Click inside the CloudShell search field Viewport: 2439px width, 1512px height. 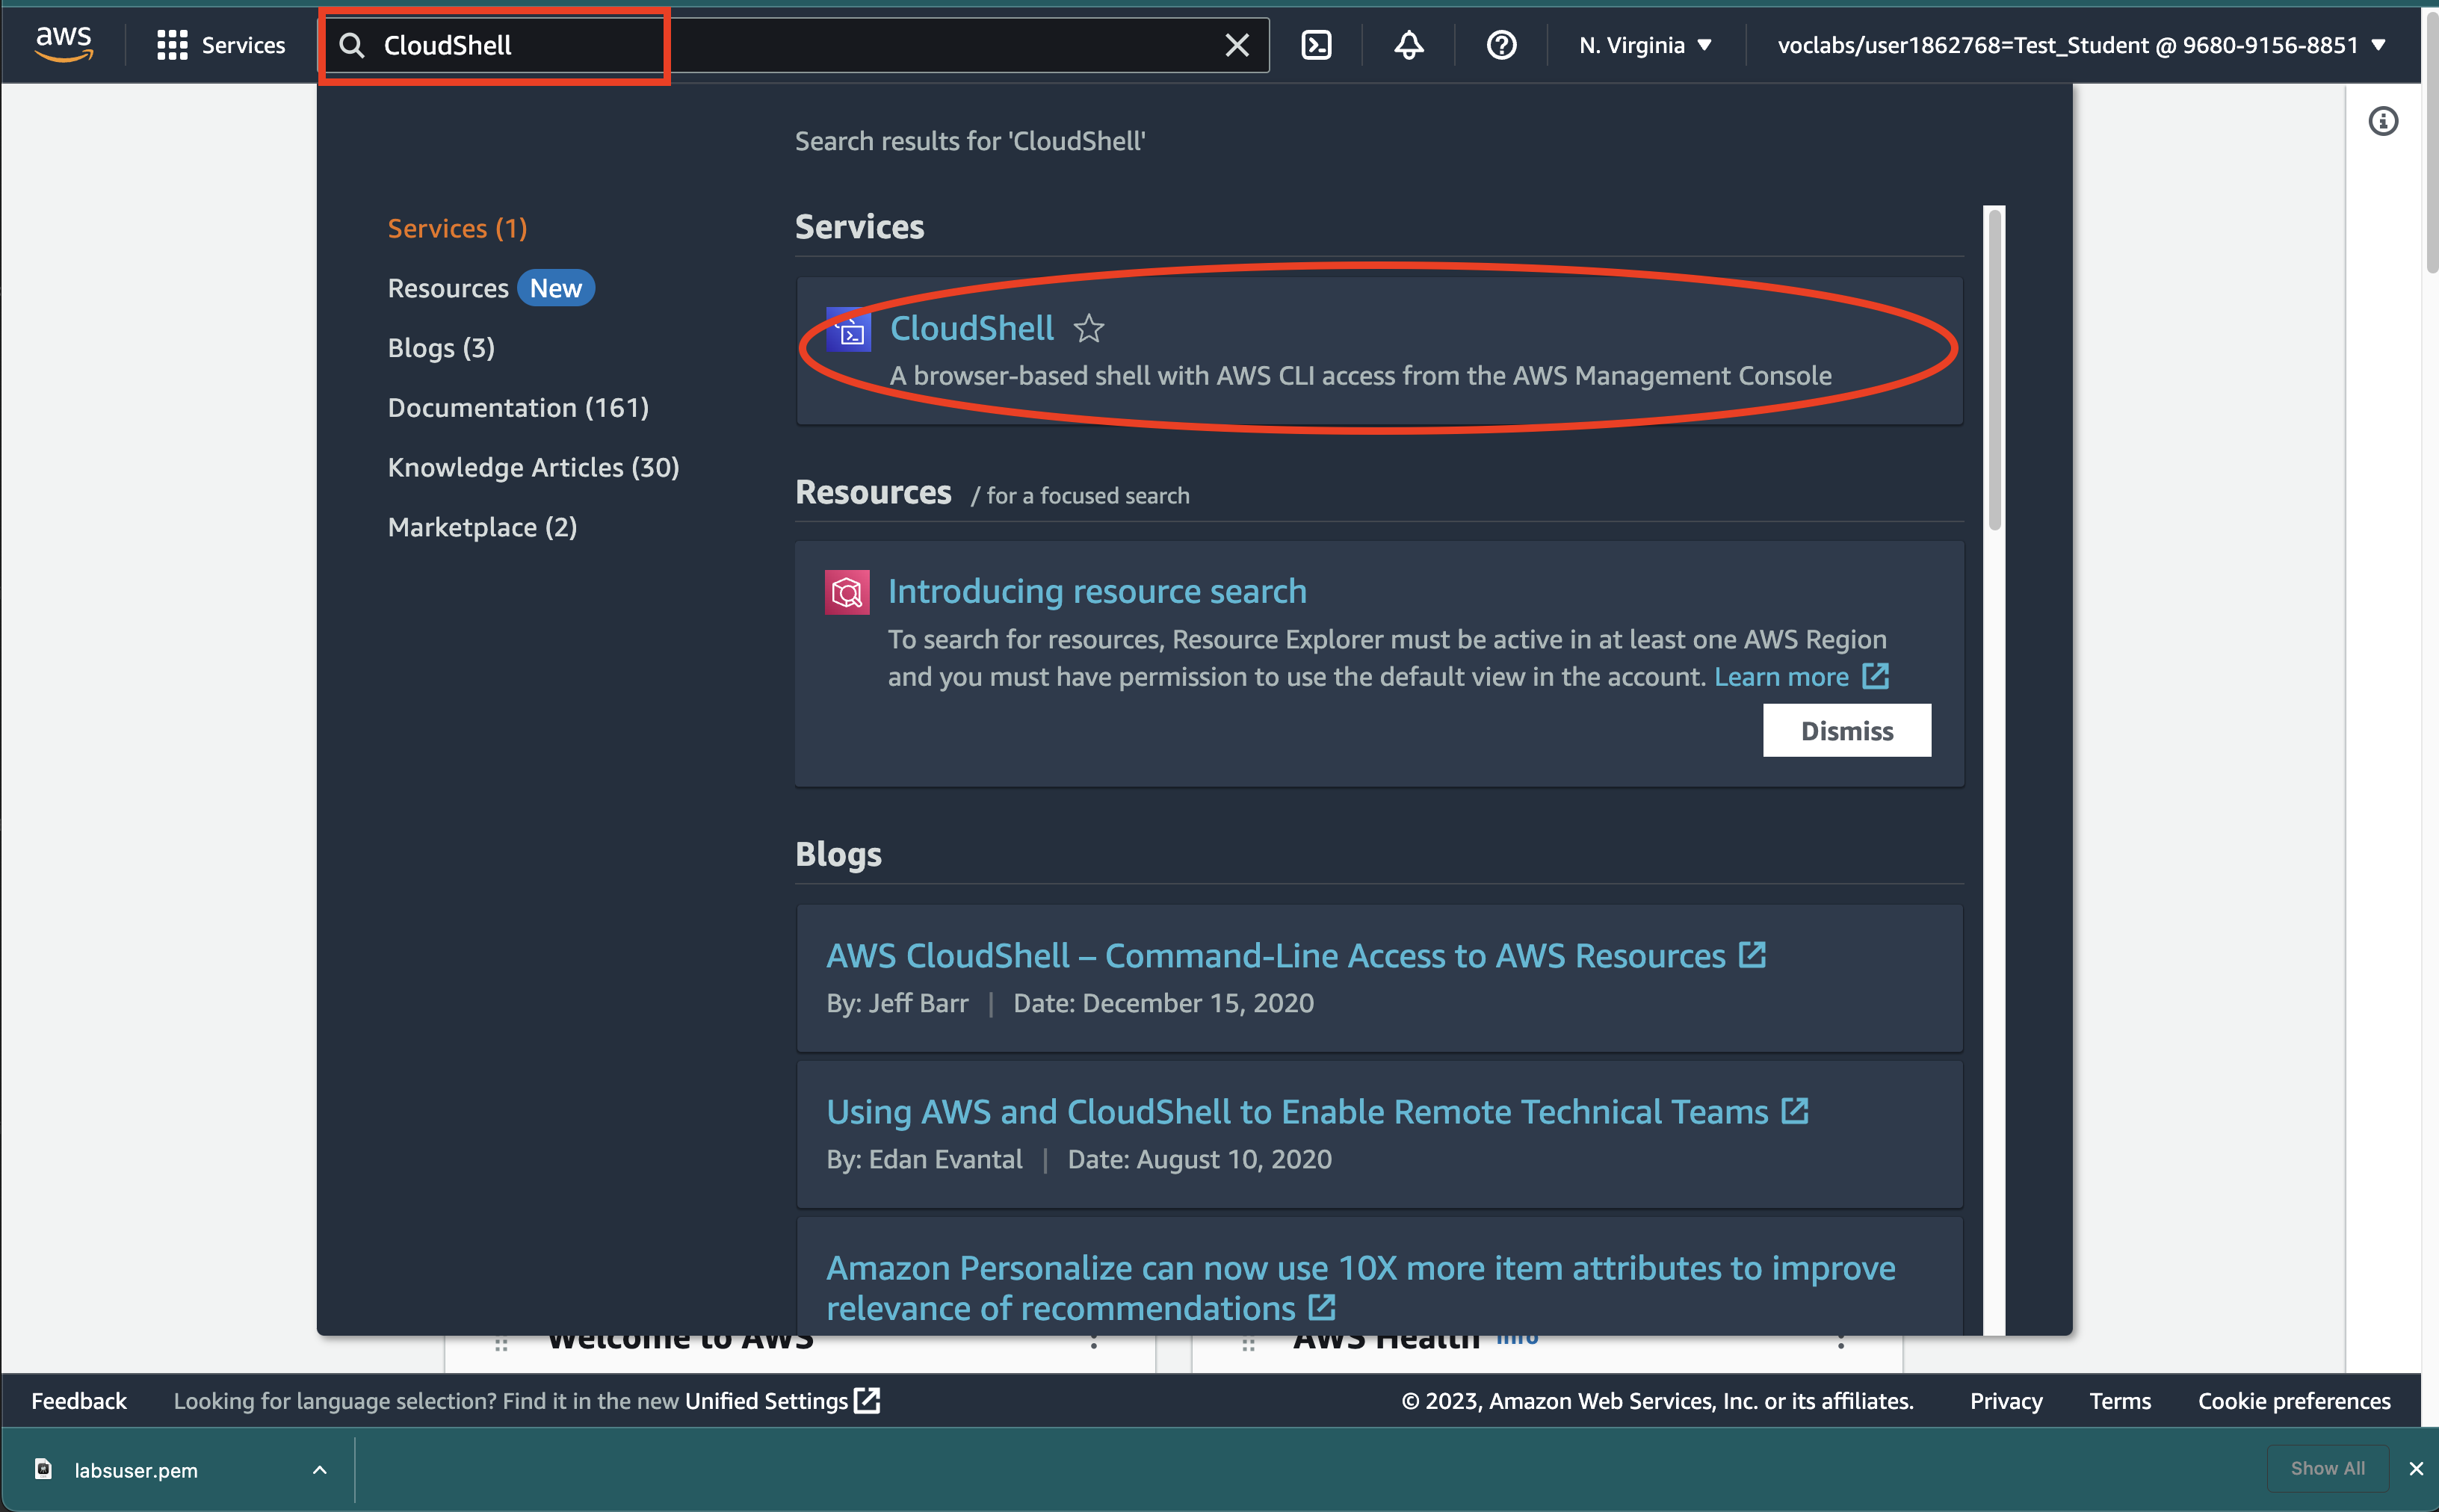tap(795, 45)
